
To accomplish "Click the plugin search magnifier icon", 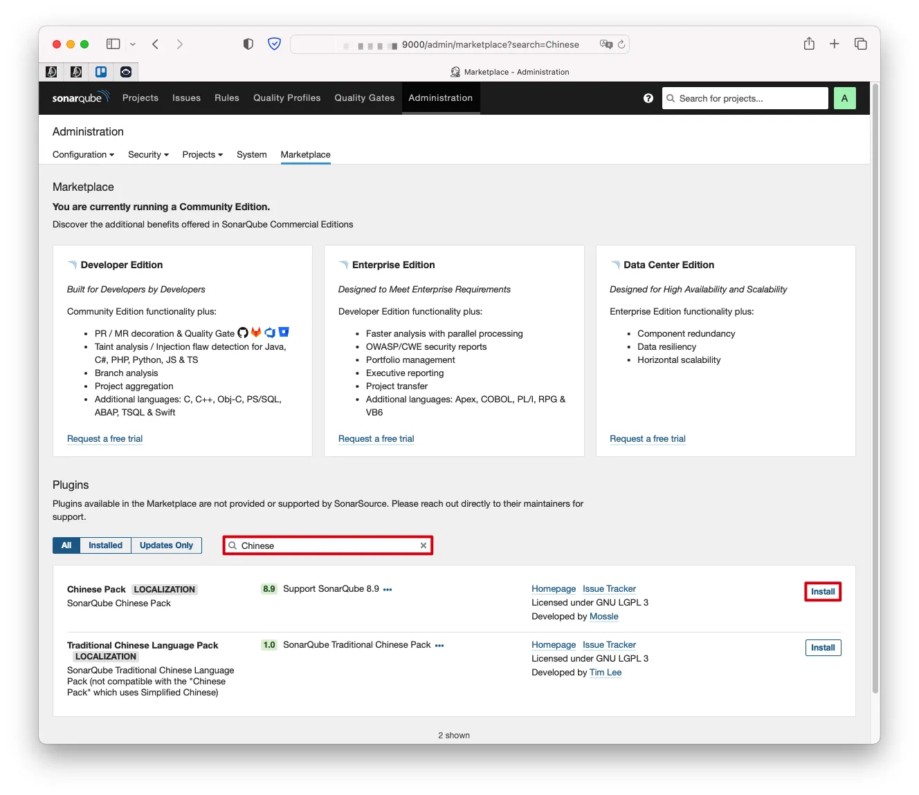I will click(x=233, y=545).
